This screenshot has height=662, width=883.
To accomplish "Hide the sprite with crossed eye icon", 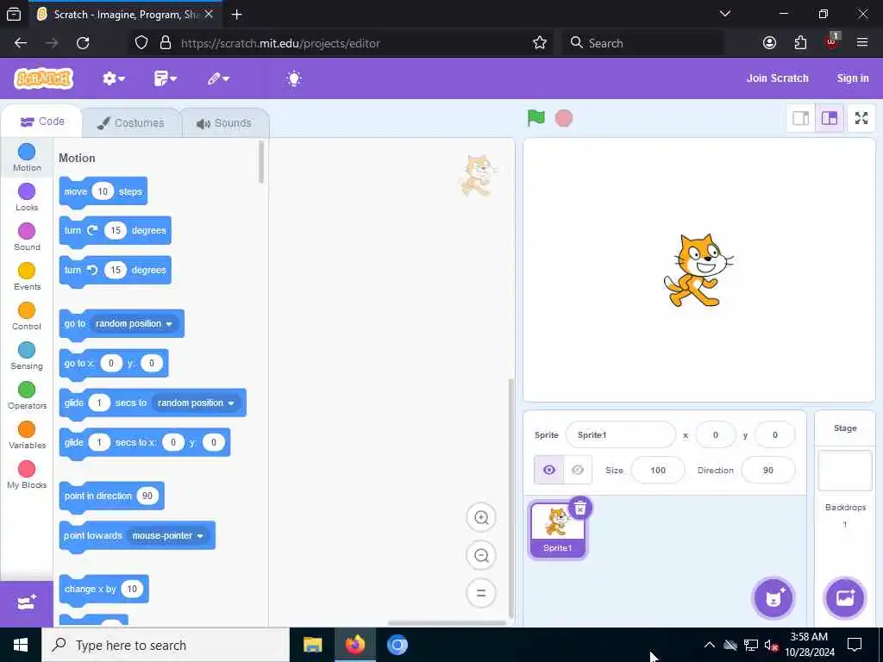I will click(x=577, y=470).
